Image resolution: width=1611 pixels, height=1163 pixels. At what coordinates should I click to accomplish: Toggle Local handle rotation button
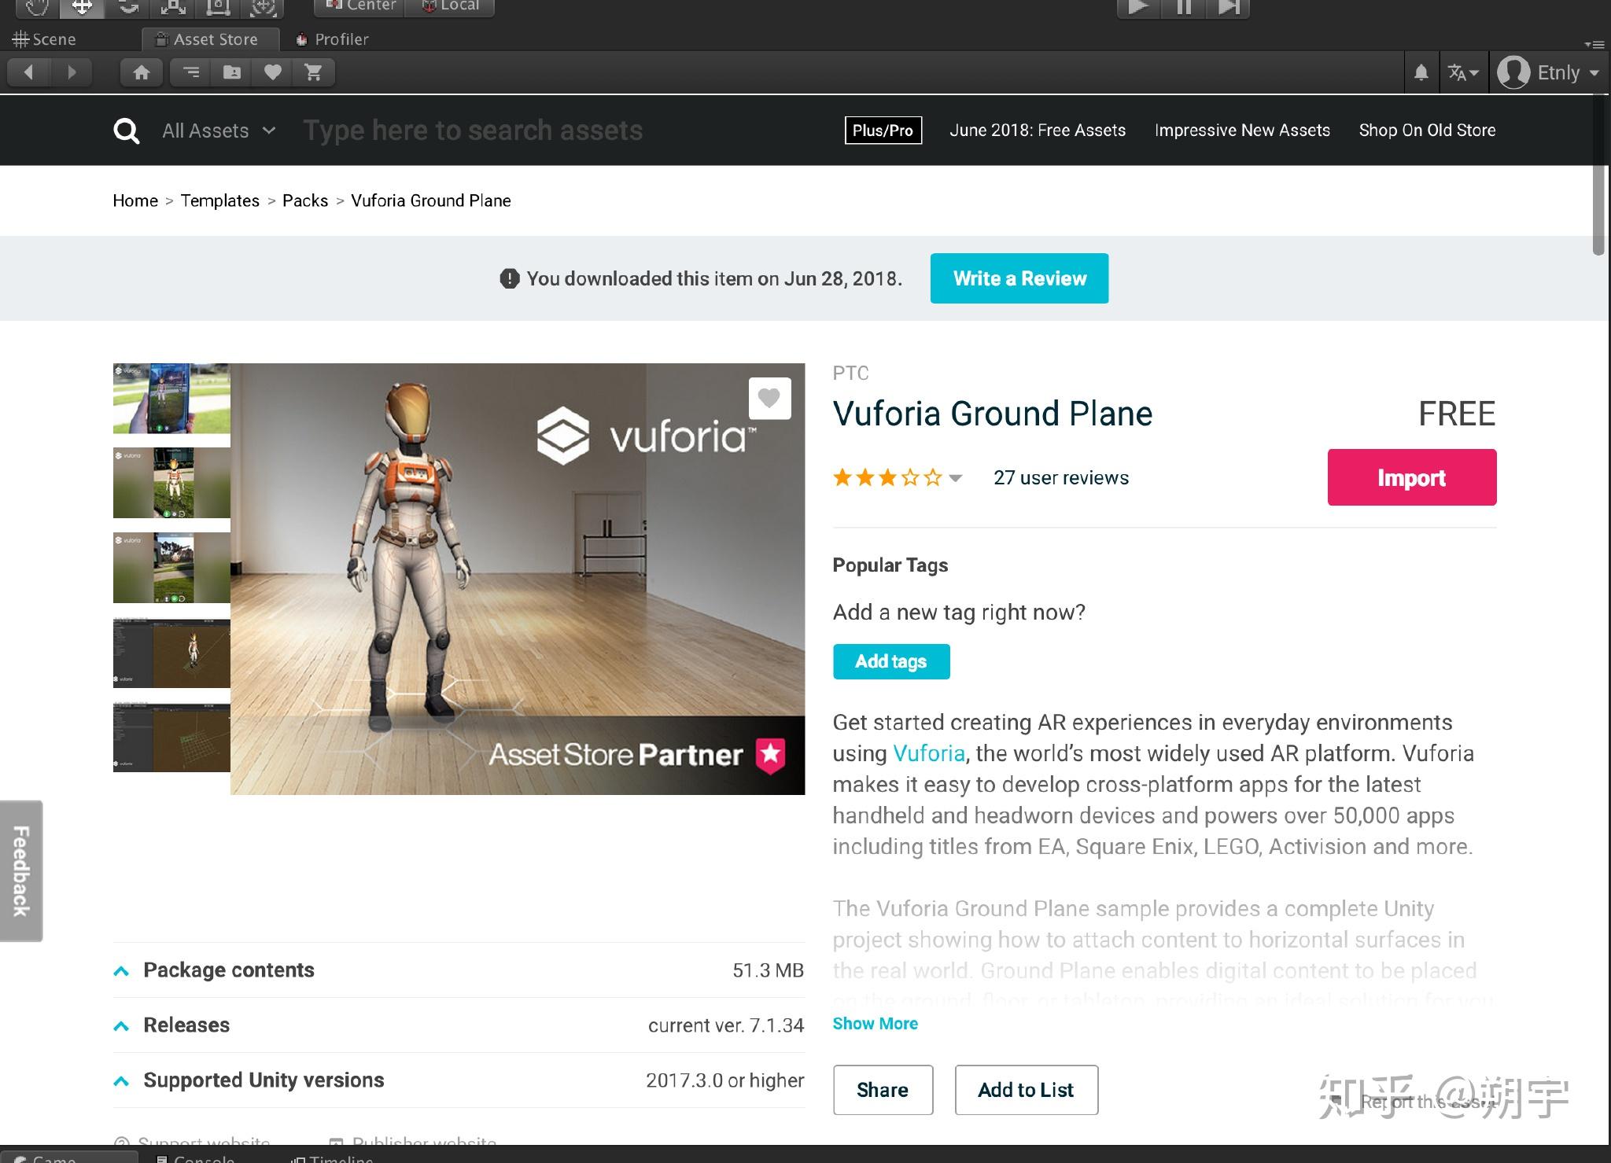(x=451, y=6)
